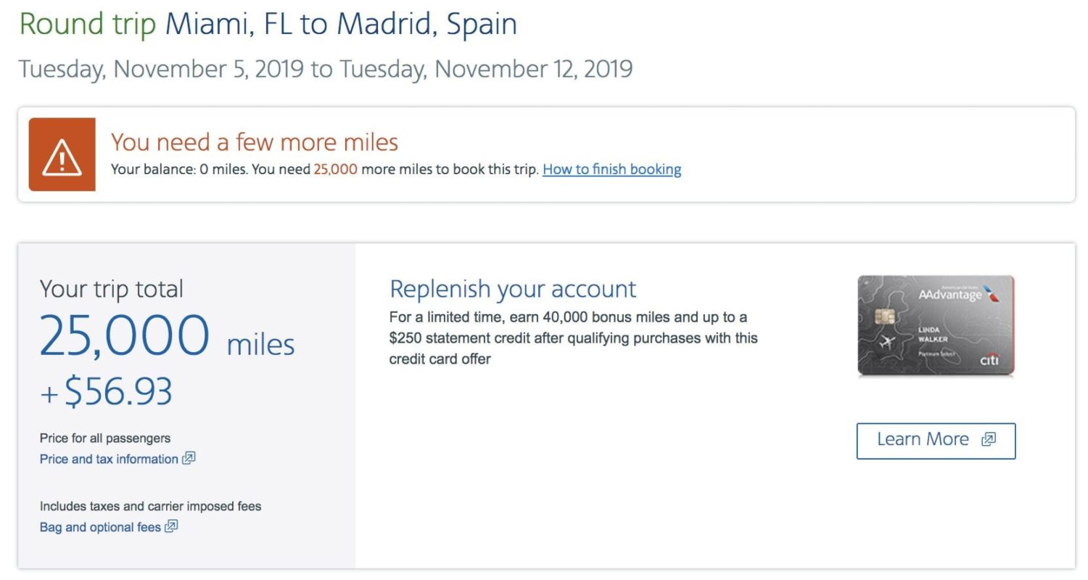Click the November 5 to November 12 travel dates
The image size is (1088, 580).
(x=325, y=69)
